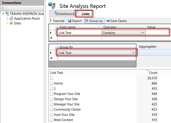Click the Export toolbar button
The width and height of the screenshot is (171, 123).
pyautogui.click(x=75, y=21)
